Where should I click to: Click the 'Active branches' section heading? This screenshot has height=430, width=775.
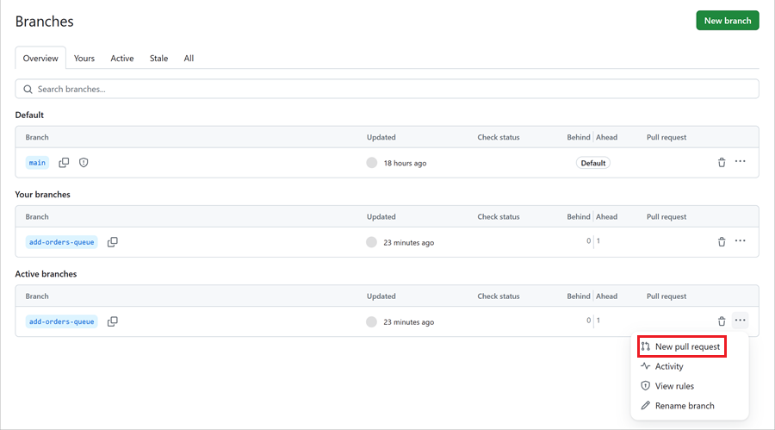46,274
